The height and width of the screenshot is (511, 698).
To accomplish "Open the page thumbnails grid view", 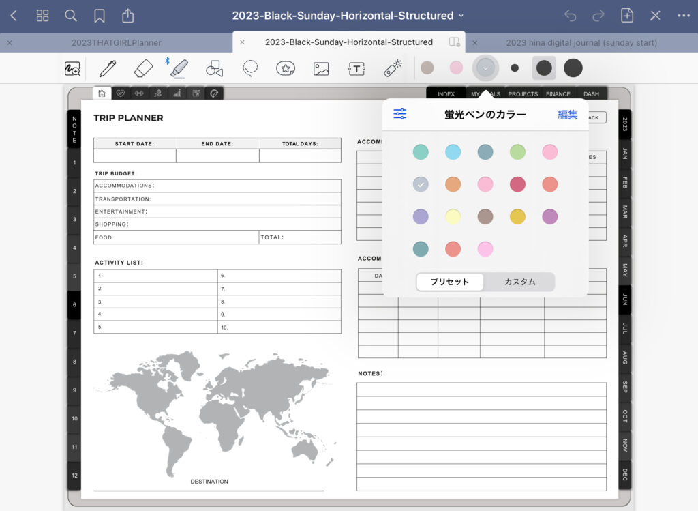I will [42, 16].
